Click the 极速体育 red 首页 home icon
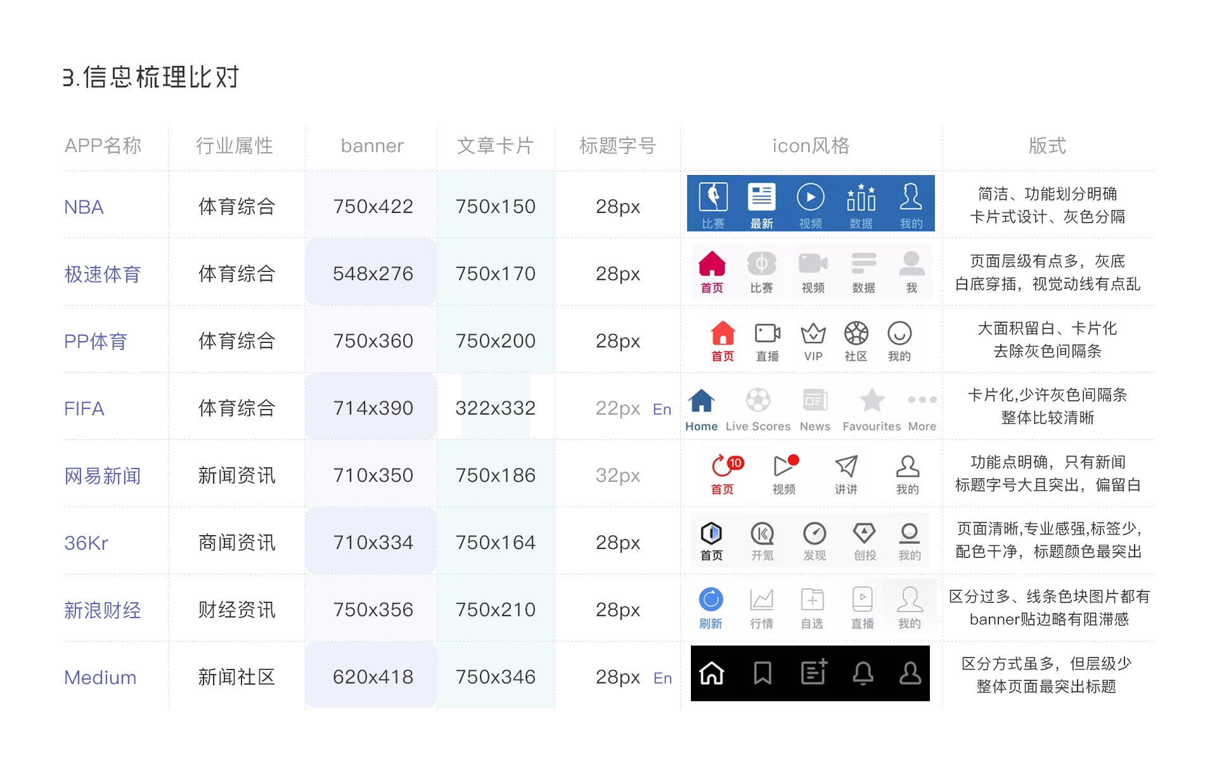 click(712, 264)
